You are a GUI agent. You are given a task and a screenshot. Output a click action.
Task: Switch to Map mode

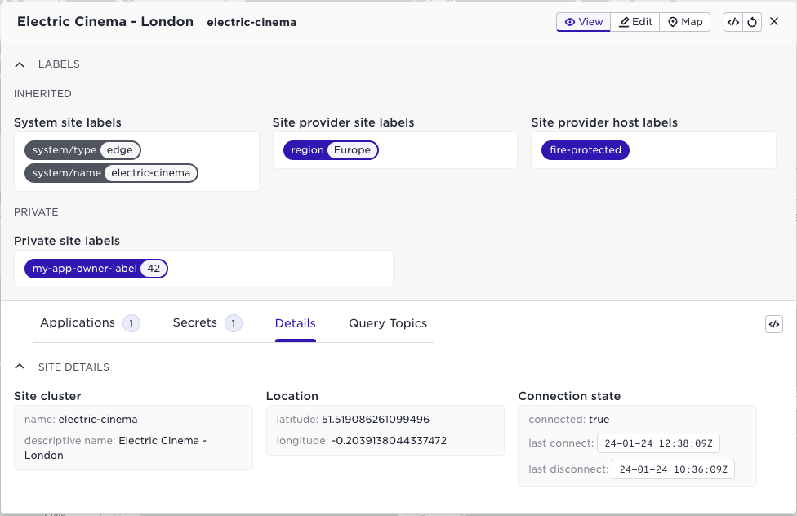coord(685,22)
